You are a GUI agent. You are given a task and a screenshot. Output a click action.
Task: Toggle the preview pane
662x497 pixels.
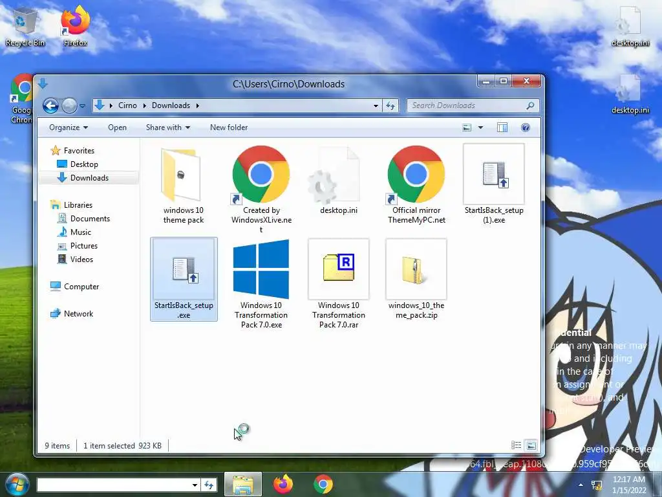point(502,127)
